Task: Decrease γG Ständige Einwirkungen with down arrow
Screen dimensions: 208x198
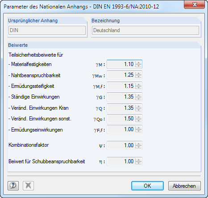Action: click(138, 99)
